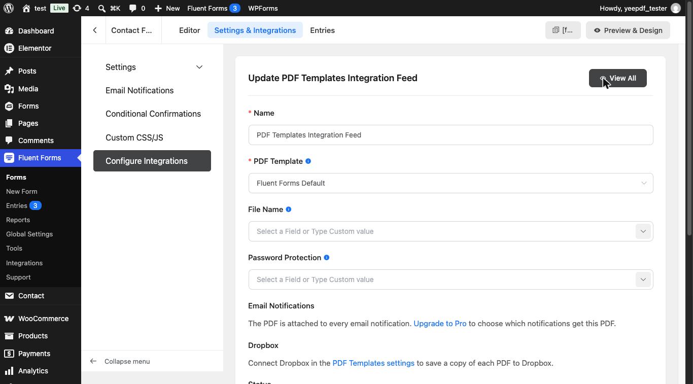
Task: Expand the Settings section chevron
Action: click(x=199, y=67)
